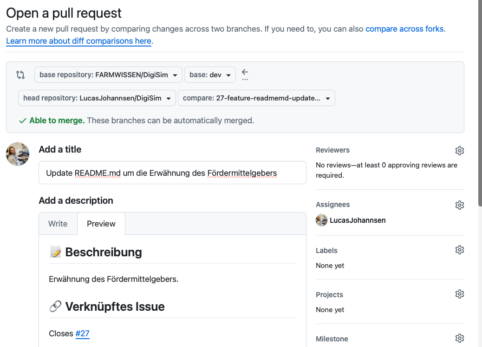
Task: Click the LucasJohannsen assignee name
Action: (x=358, y=220)
